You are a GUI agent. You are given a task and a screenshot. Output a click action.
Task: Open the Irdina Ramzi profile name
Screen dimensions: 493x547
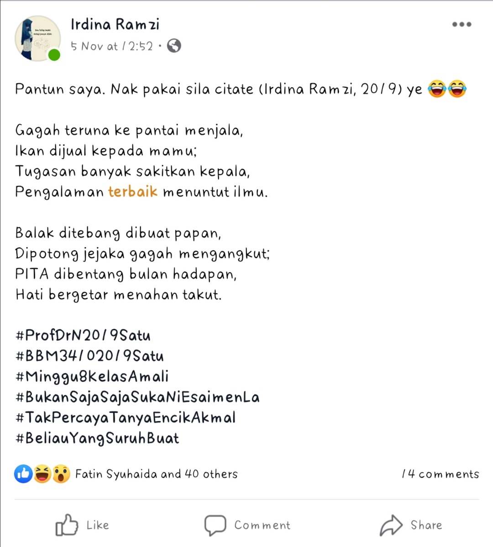tap(115, 24)
